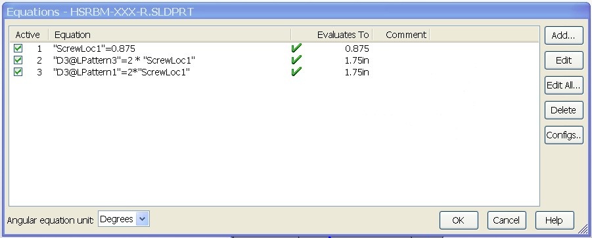Click green checkmark status of D3@LPattern1 equation
The image size is (592, 238).
pos(296,71)
